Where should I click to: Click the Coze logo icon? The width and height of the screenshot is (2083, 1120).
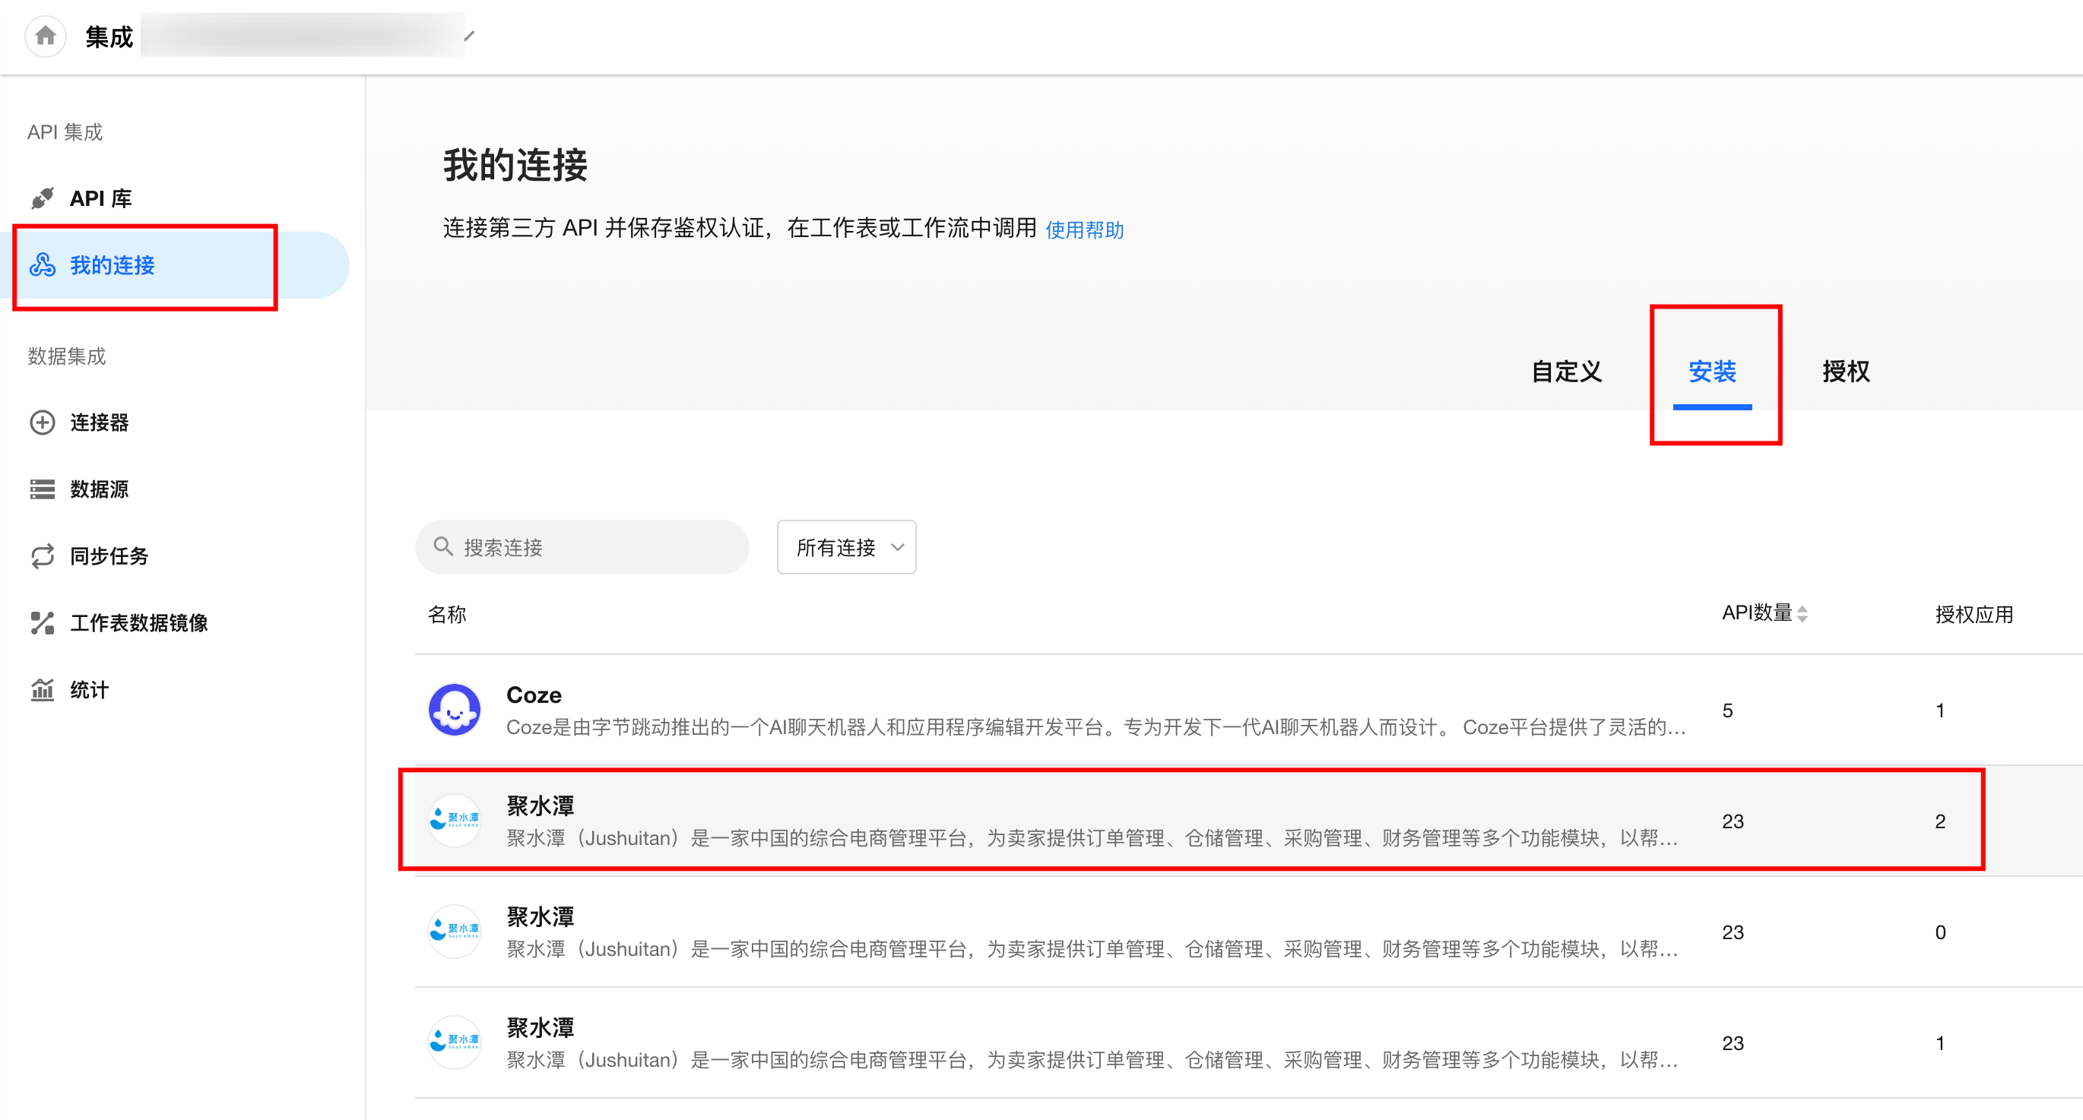[x=455, y=710]
